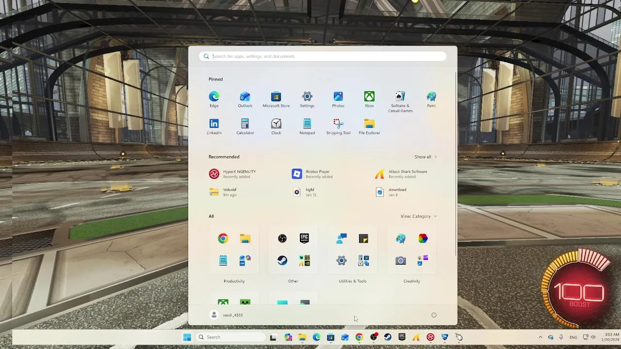Expand the Other app group

(304, 261)
